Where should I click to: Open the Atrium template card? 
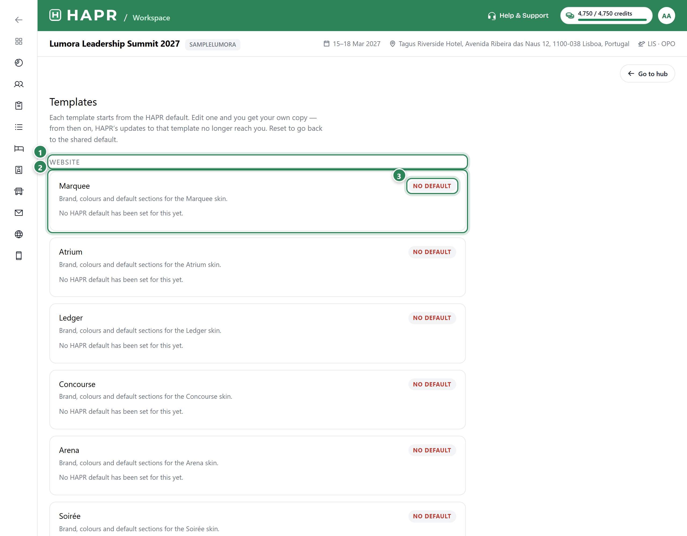257,267
